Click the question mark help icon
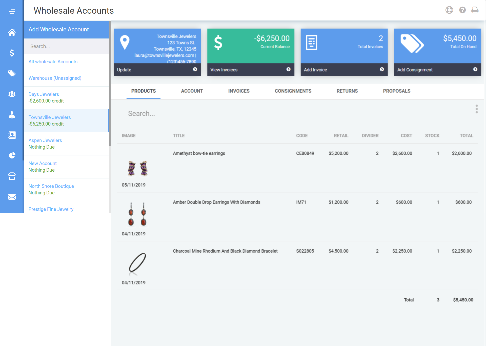The height and width of the screenshot is (346, 486). pos(462,10)
